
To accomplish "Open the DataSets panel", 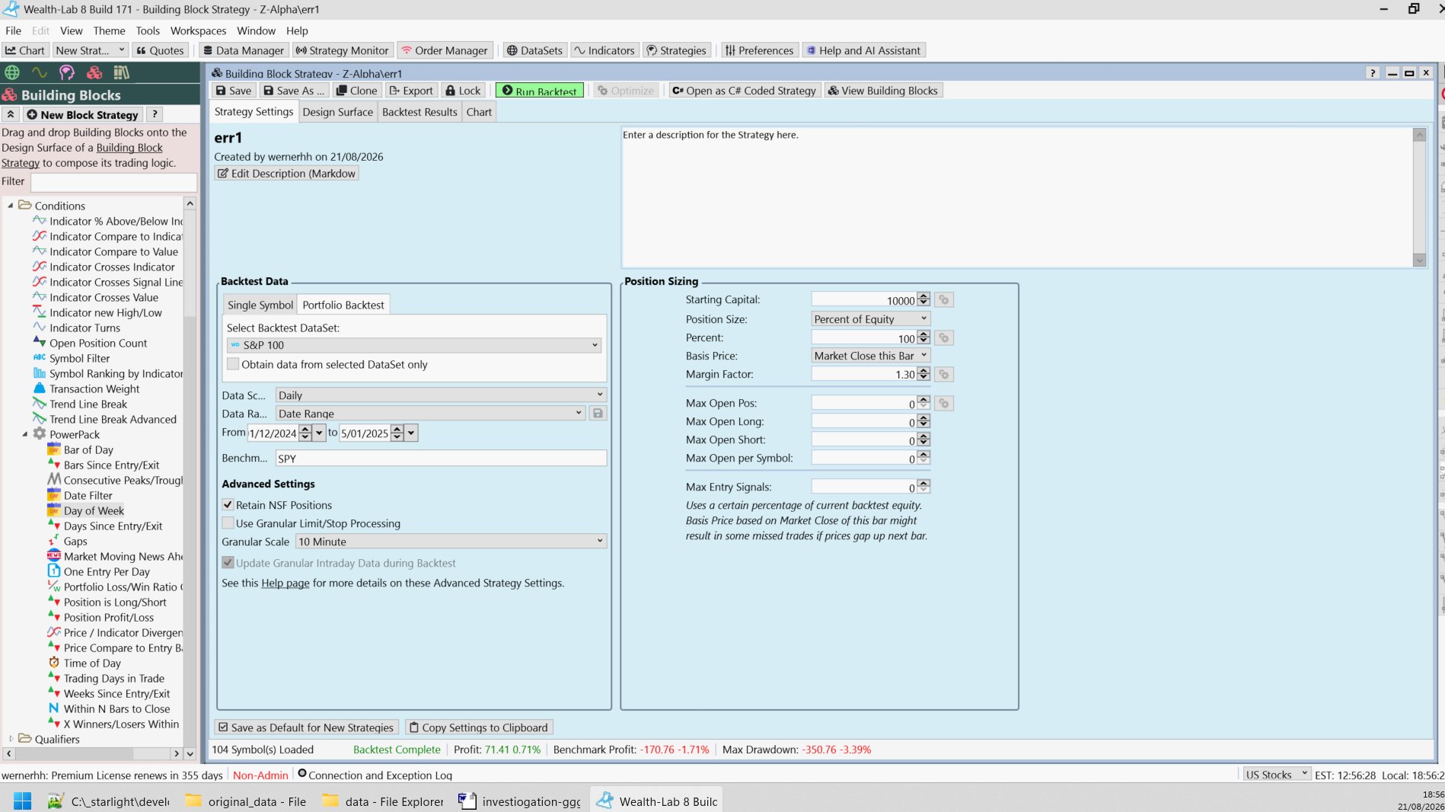I will (x=534, y=50).
